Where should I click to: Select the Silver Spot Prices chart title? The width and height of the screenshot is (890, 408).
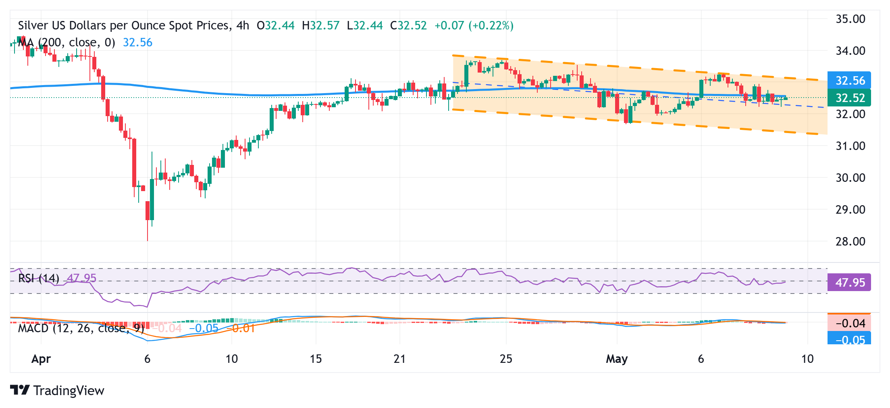(133, 25)
